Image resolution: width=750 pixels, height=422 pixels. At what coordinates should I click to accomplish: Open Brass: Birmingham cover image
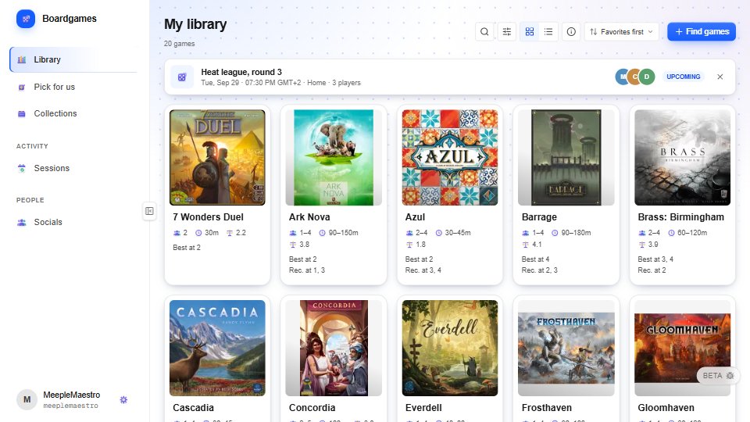[683, 157]
